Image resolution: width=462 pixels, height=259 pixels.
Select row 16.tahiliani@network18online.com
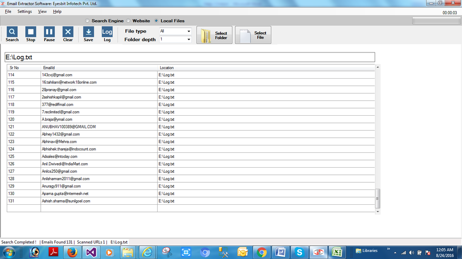(191, 82)
